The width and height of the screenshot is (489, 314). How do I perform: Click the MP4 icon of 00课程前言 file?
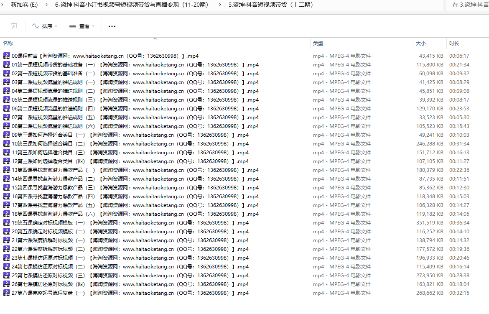(6, 56)
